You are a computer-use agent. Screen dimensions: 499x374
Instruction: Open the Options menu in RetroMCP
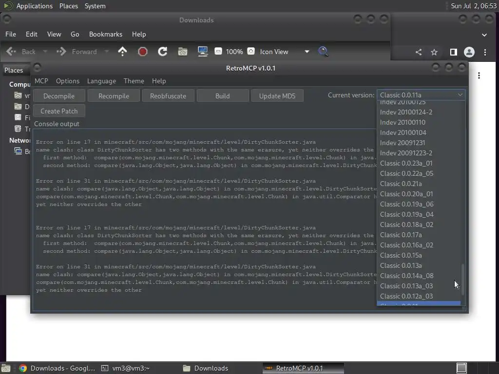click(68, 81)
